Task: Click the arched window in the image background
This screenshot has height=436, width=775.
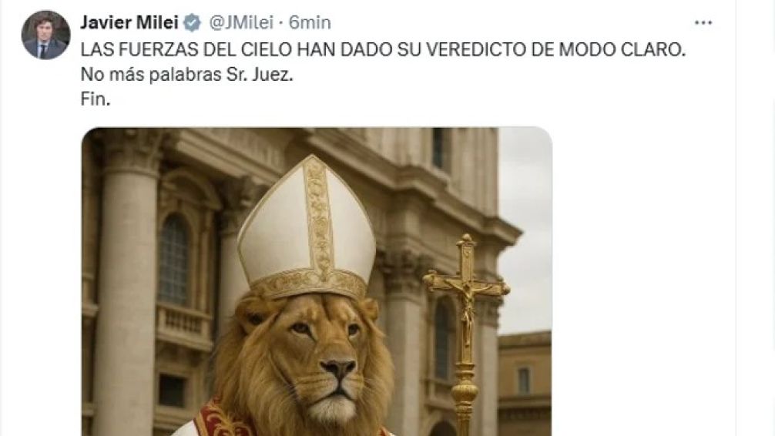Action: click(174, 260)
